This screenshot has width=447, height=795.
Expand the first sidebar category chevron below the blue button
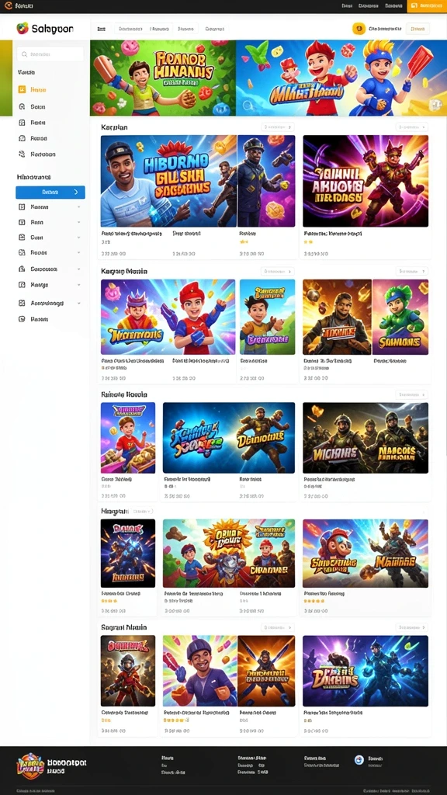point(78,207)
